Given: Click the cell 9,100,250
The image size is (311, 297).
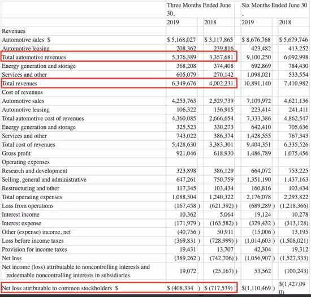Looking at the screenshot, I should pyautogui.click(x=258, y=57).
